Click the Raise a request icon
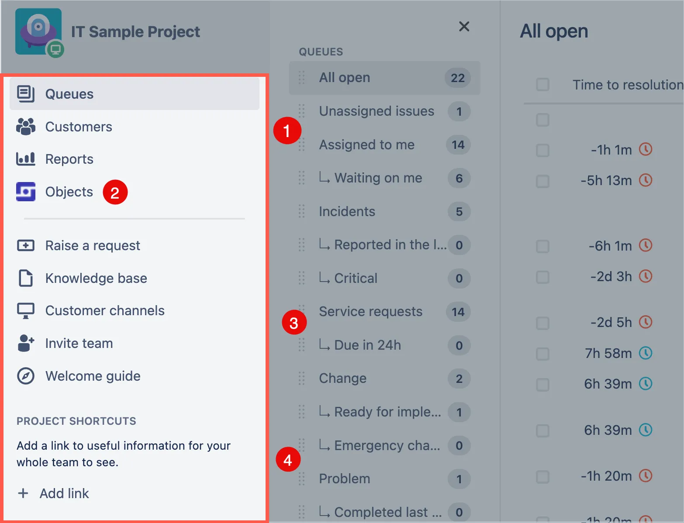 (x=26, y=245)
